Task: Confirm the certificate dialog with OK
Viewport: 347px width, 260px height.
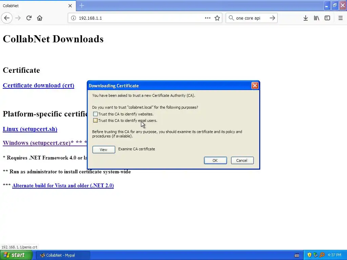Action: coord(215,160)
